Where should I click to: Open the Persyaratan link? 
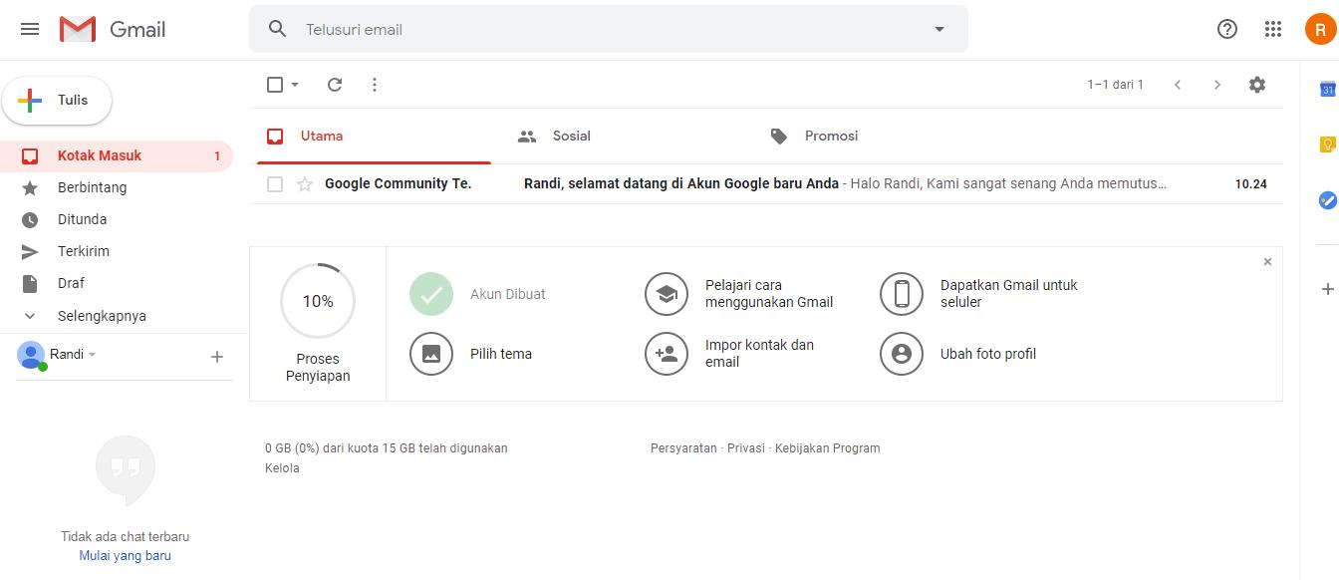click(x=683, y=448)
